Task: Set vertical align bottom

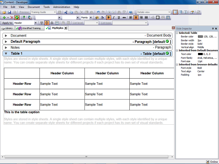Action: point(52,23)
